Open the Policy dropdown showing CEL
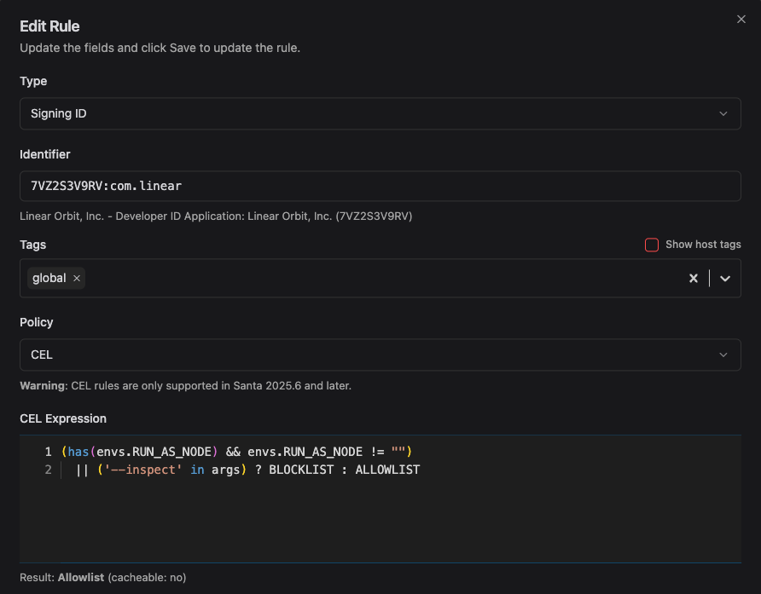 [x=380, y=355]
